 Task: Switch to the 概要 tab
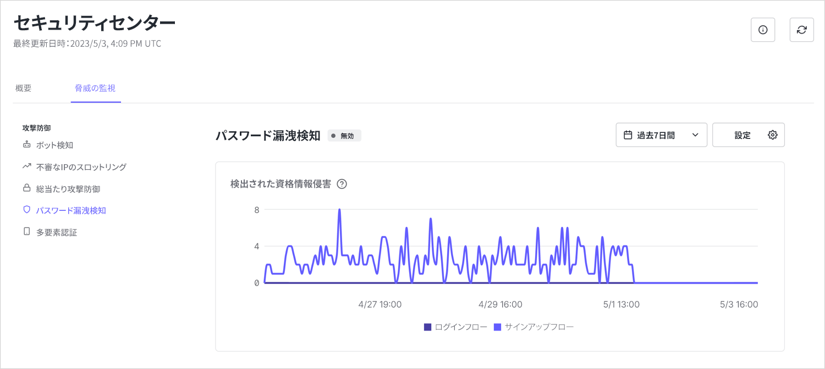24,88
